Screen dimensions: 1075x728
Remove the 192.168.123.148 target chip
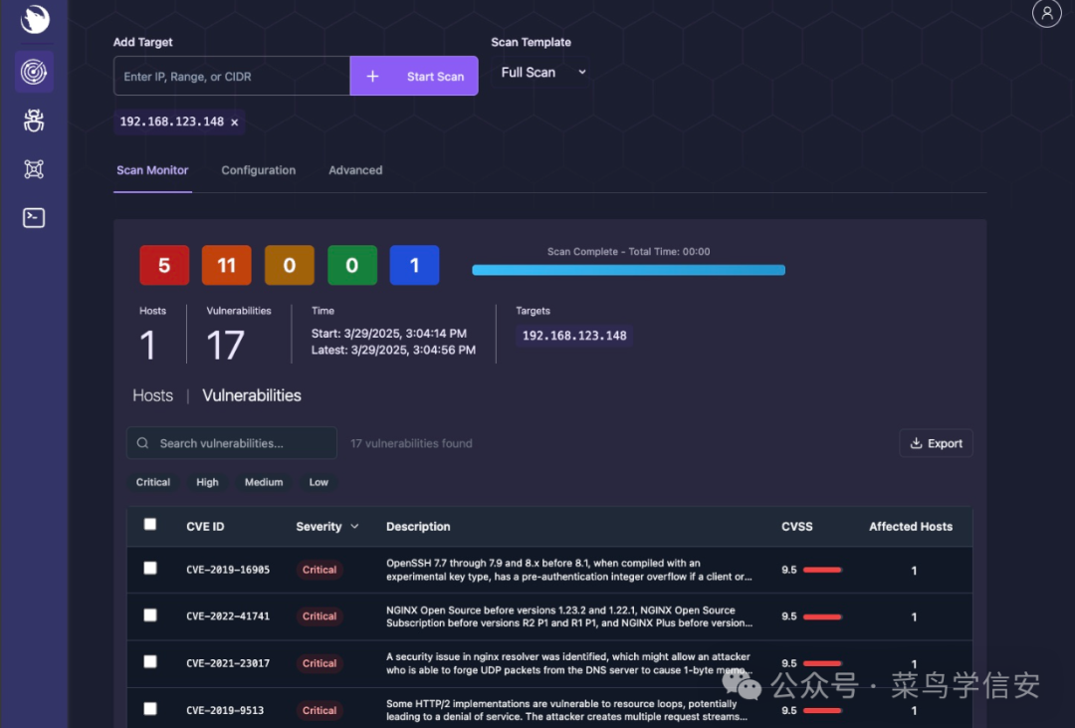[235, 122]
